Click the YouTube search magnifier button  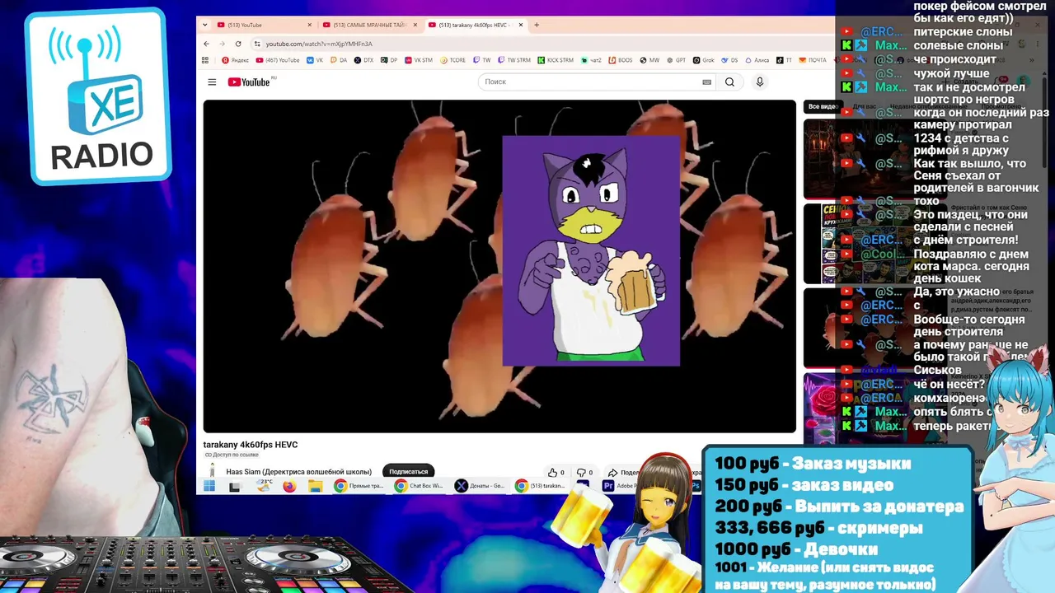click(729, 82)
